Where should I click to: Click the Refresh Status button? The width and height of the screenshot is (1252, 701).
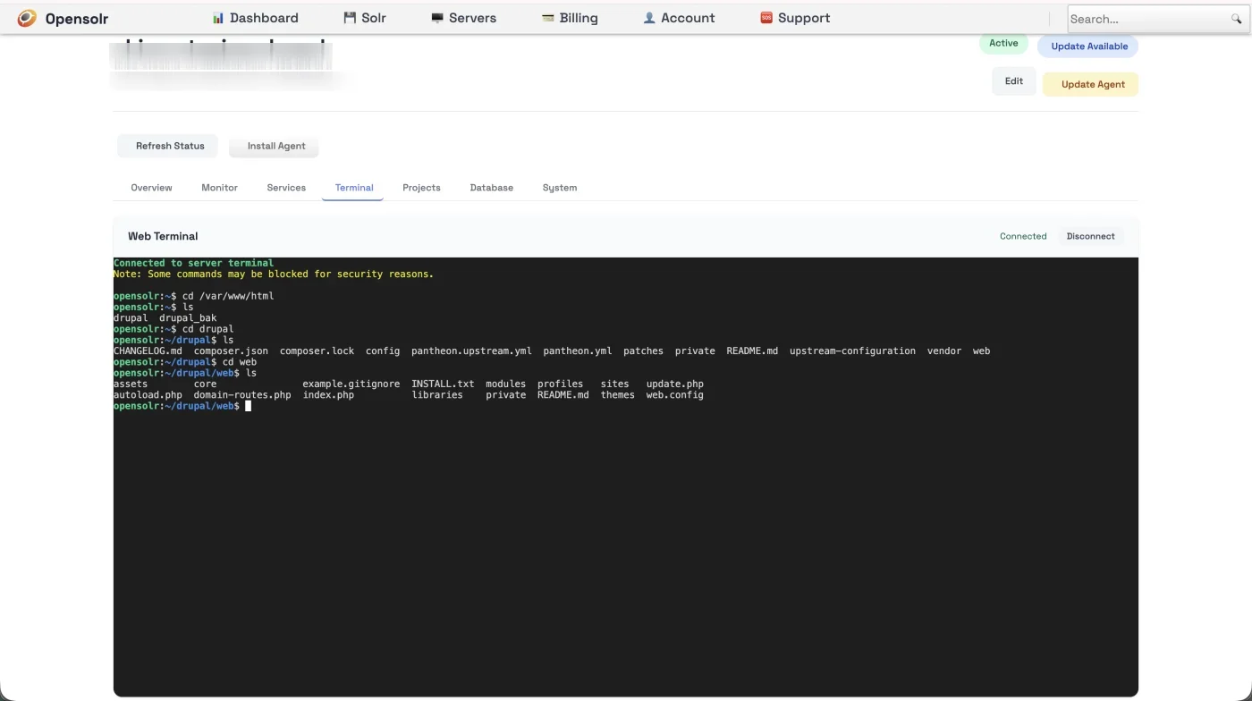pos(167,146)
